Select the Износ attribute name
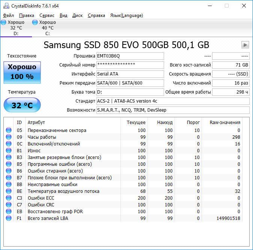 coord(34,151)
